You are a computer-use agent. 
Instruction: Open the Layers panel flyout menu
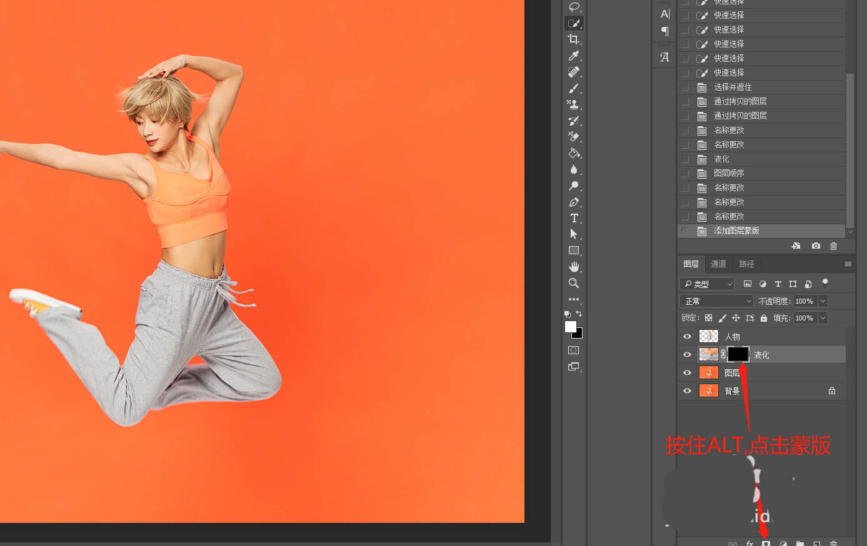[x=848, y=264]
